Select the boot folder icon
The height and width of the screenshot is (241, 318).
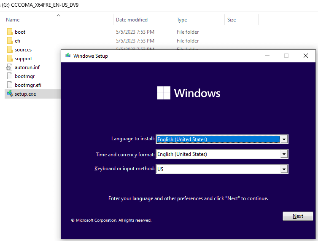tap(10, 32)
